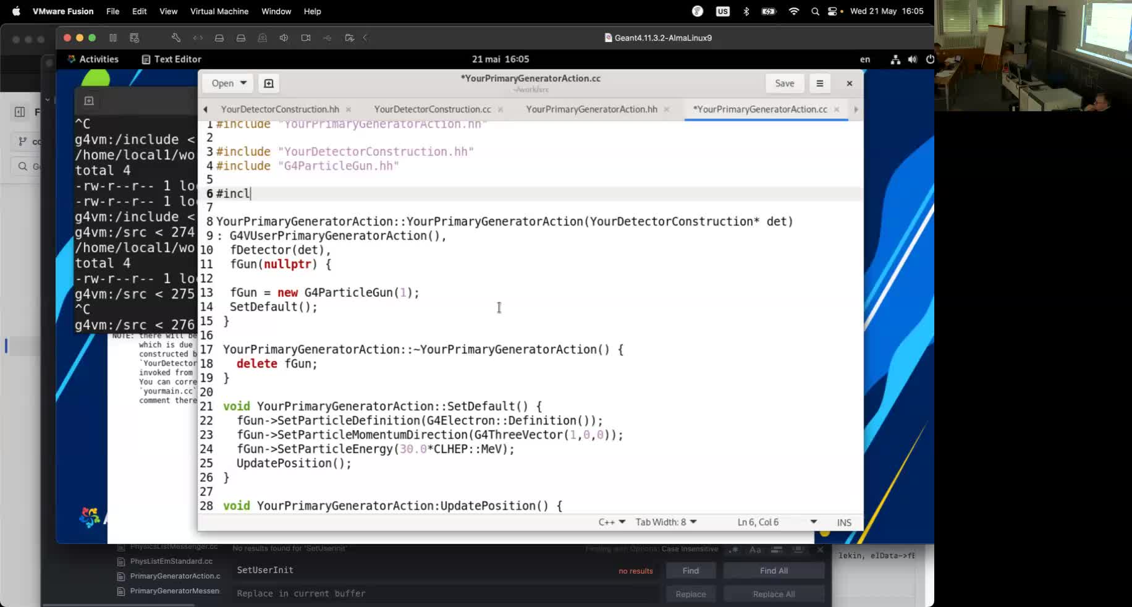This screenshot has width=1132, height=607.
Task: Click the VMware snapshot icon
Action: point(135,38)
